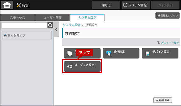Open 操作設定

[121, 53]
